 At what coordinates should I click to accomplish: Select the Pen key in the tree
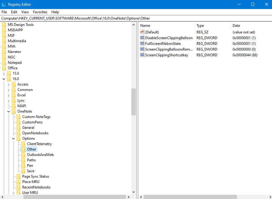click(x=30, y=166)
